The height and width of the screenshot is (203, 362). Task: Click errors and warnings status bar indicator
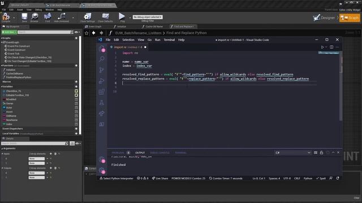(143, 178)
